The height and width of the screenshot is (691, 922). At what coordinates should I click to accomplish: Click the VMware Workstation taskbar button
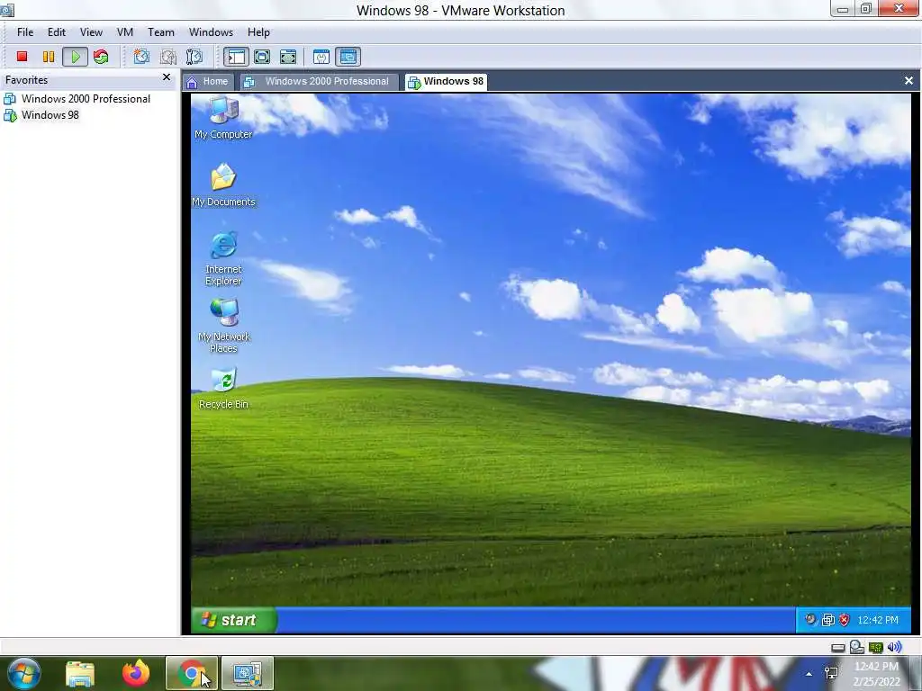click(248, 674)
